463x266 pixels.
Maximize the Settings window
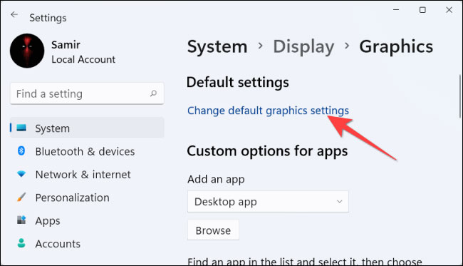422,10
